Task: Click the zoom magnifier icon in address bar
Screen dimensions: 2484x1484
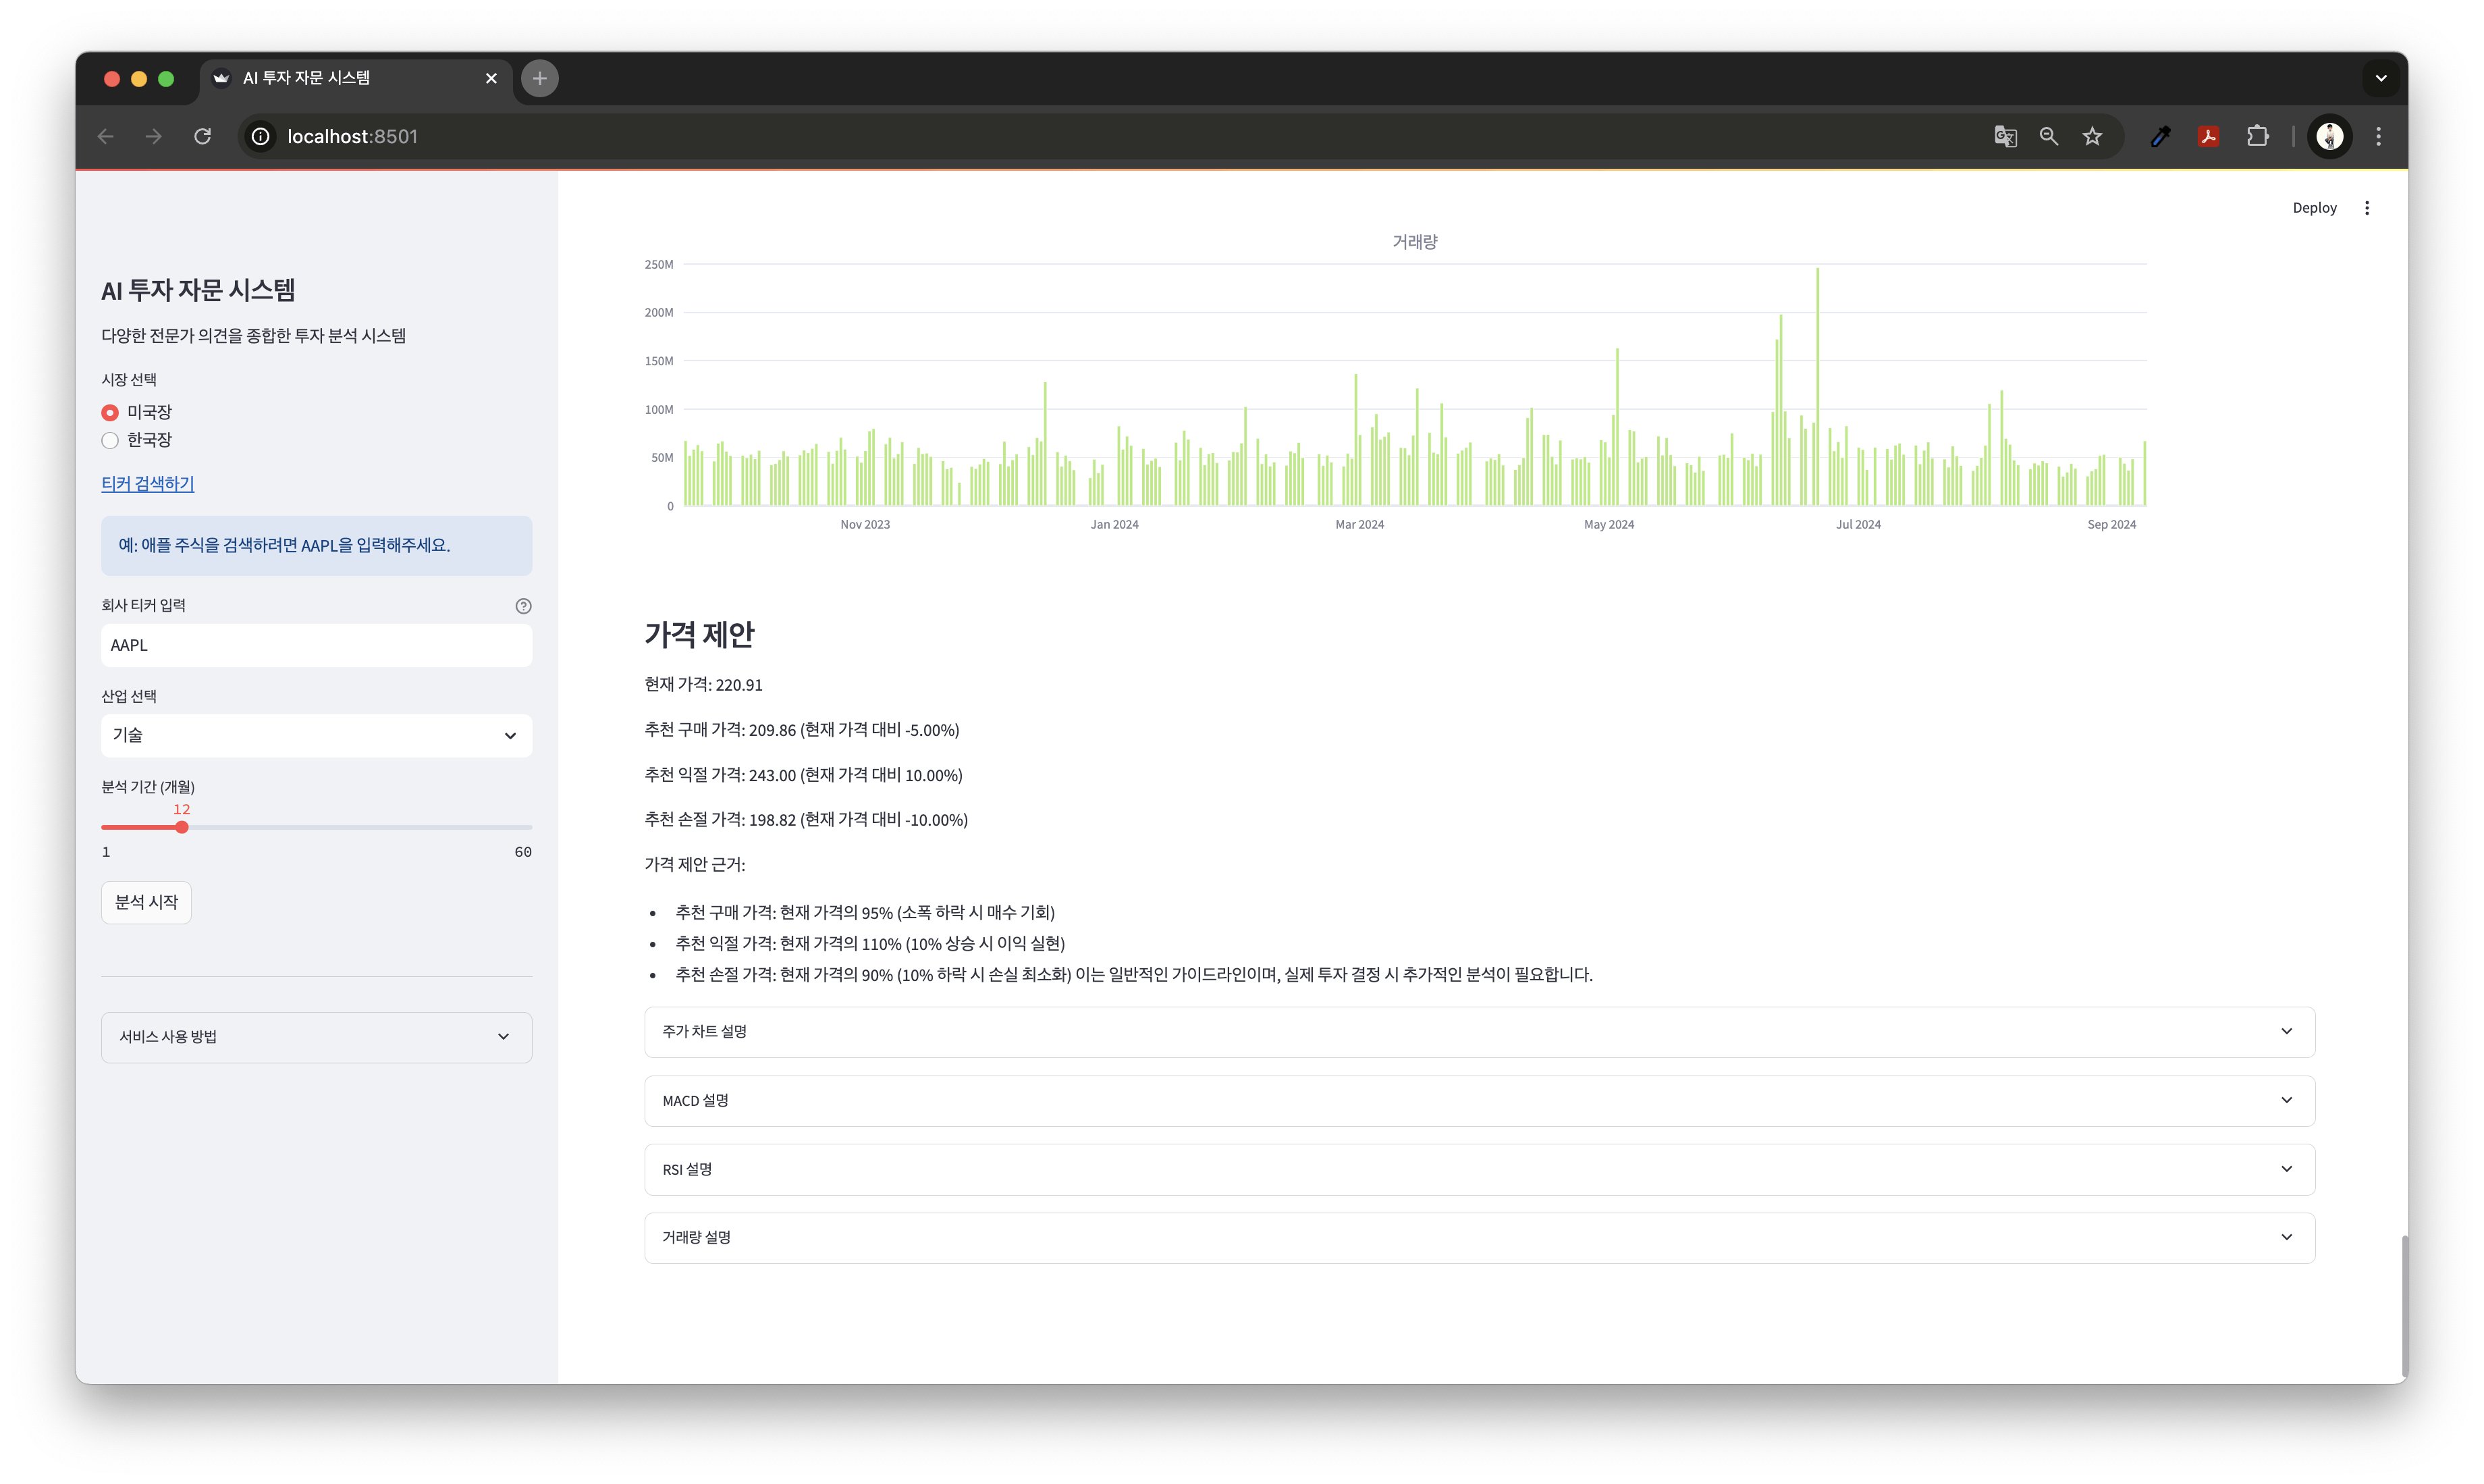Action: click(x=2048, y=136)
